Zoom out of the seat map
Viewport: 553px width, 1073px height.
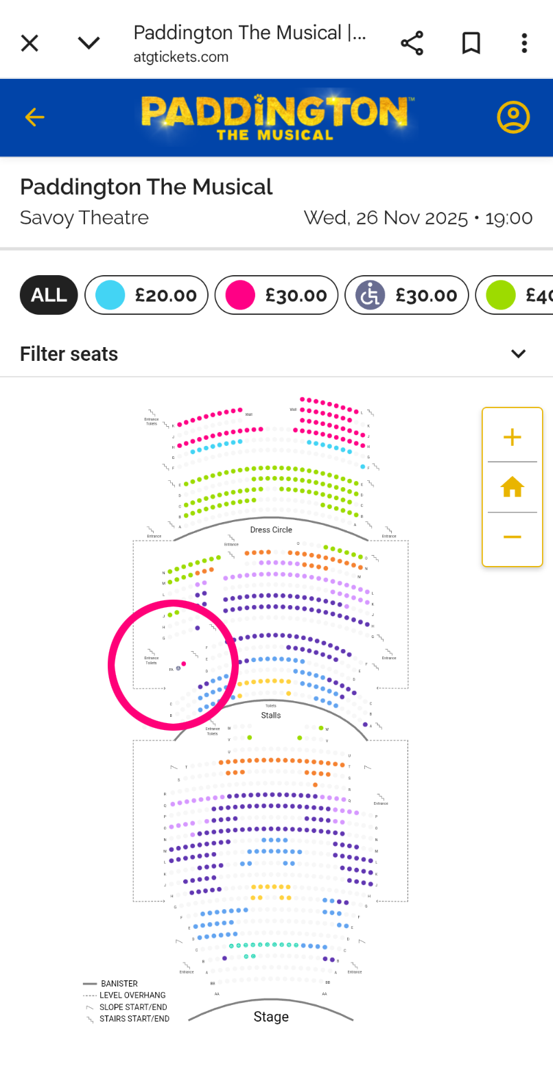[x=512, y=536]
